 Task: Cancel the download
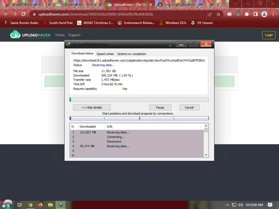189,107
